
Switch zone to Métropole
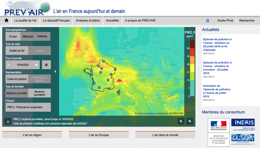click(x=28, y=36)
